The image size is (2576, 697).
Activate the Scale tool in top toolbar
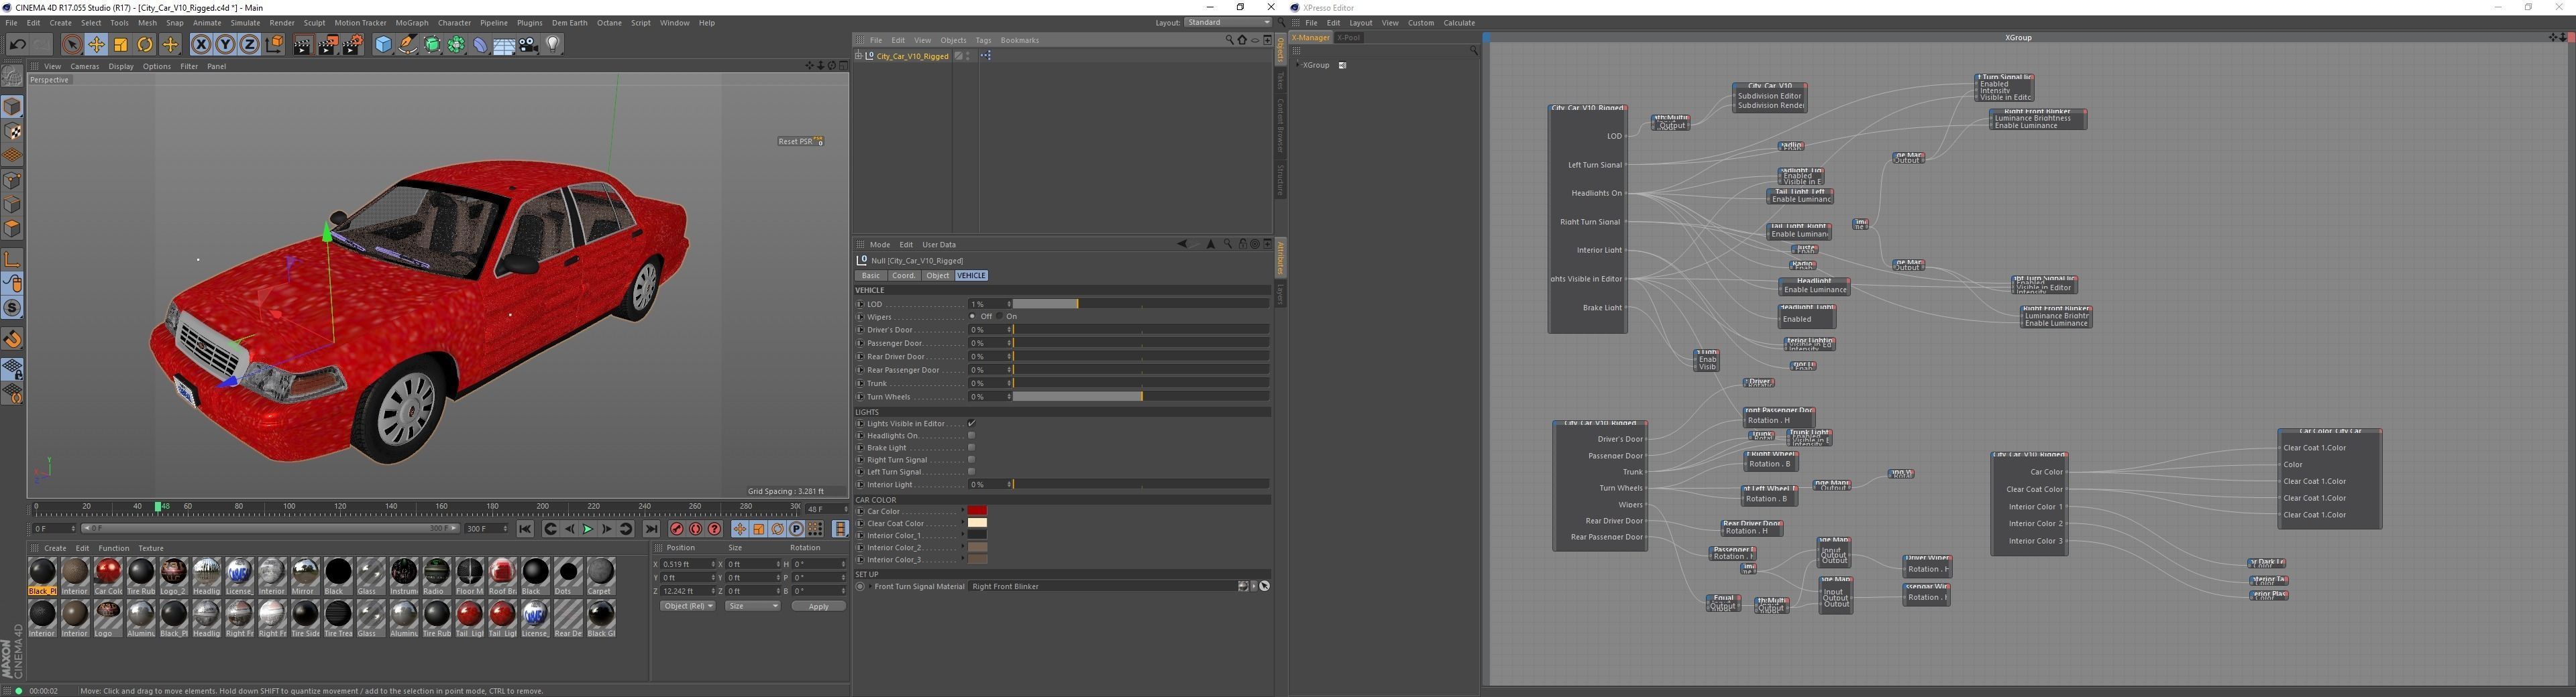click(121, 44)
